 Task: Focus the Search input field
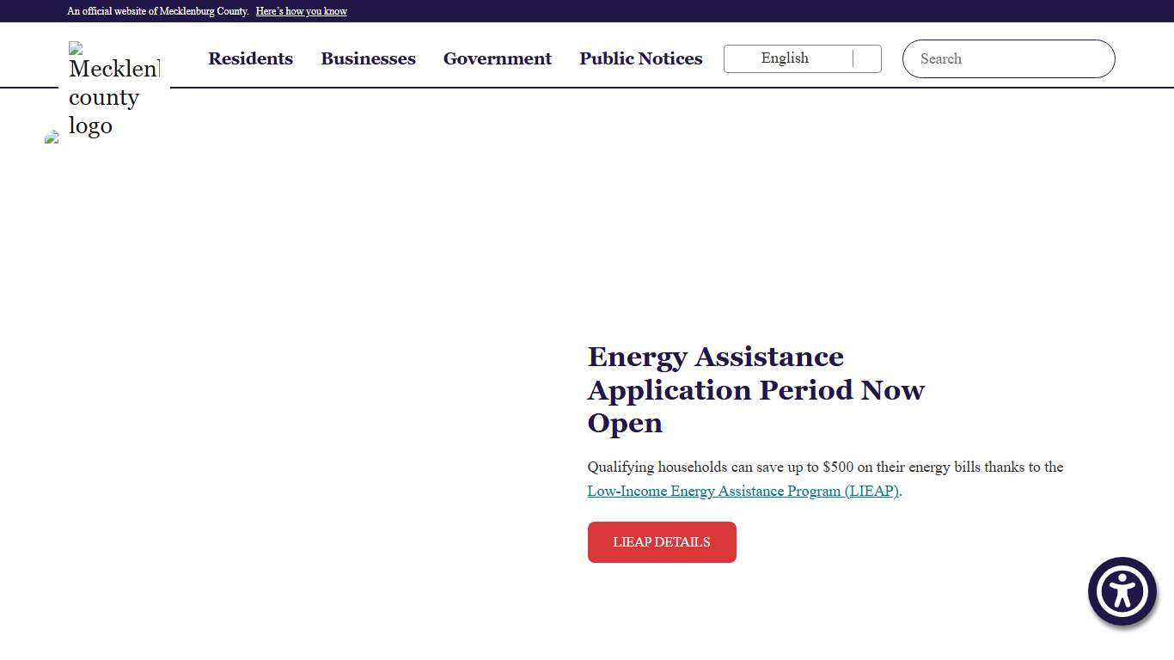click(1008, 59)
